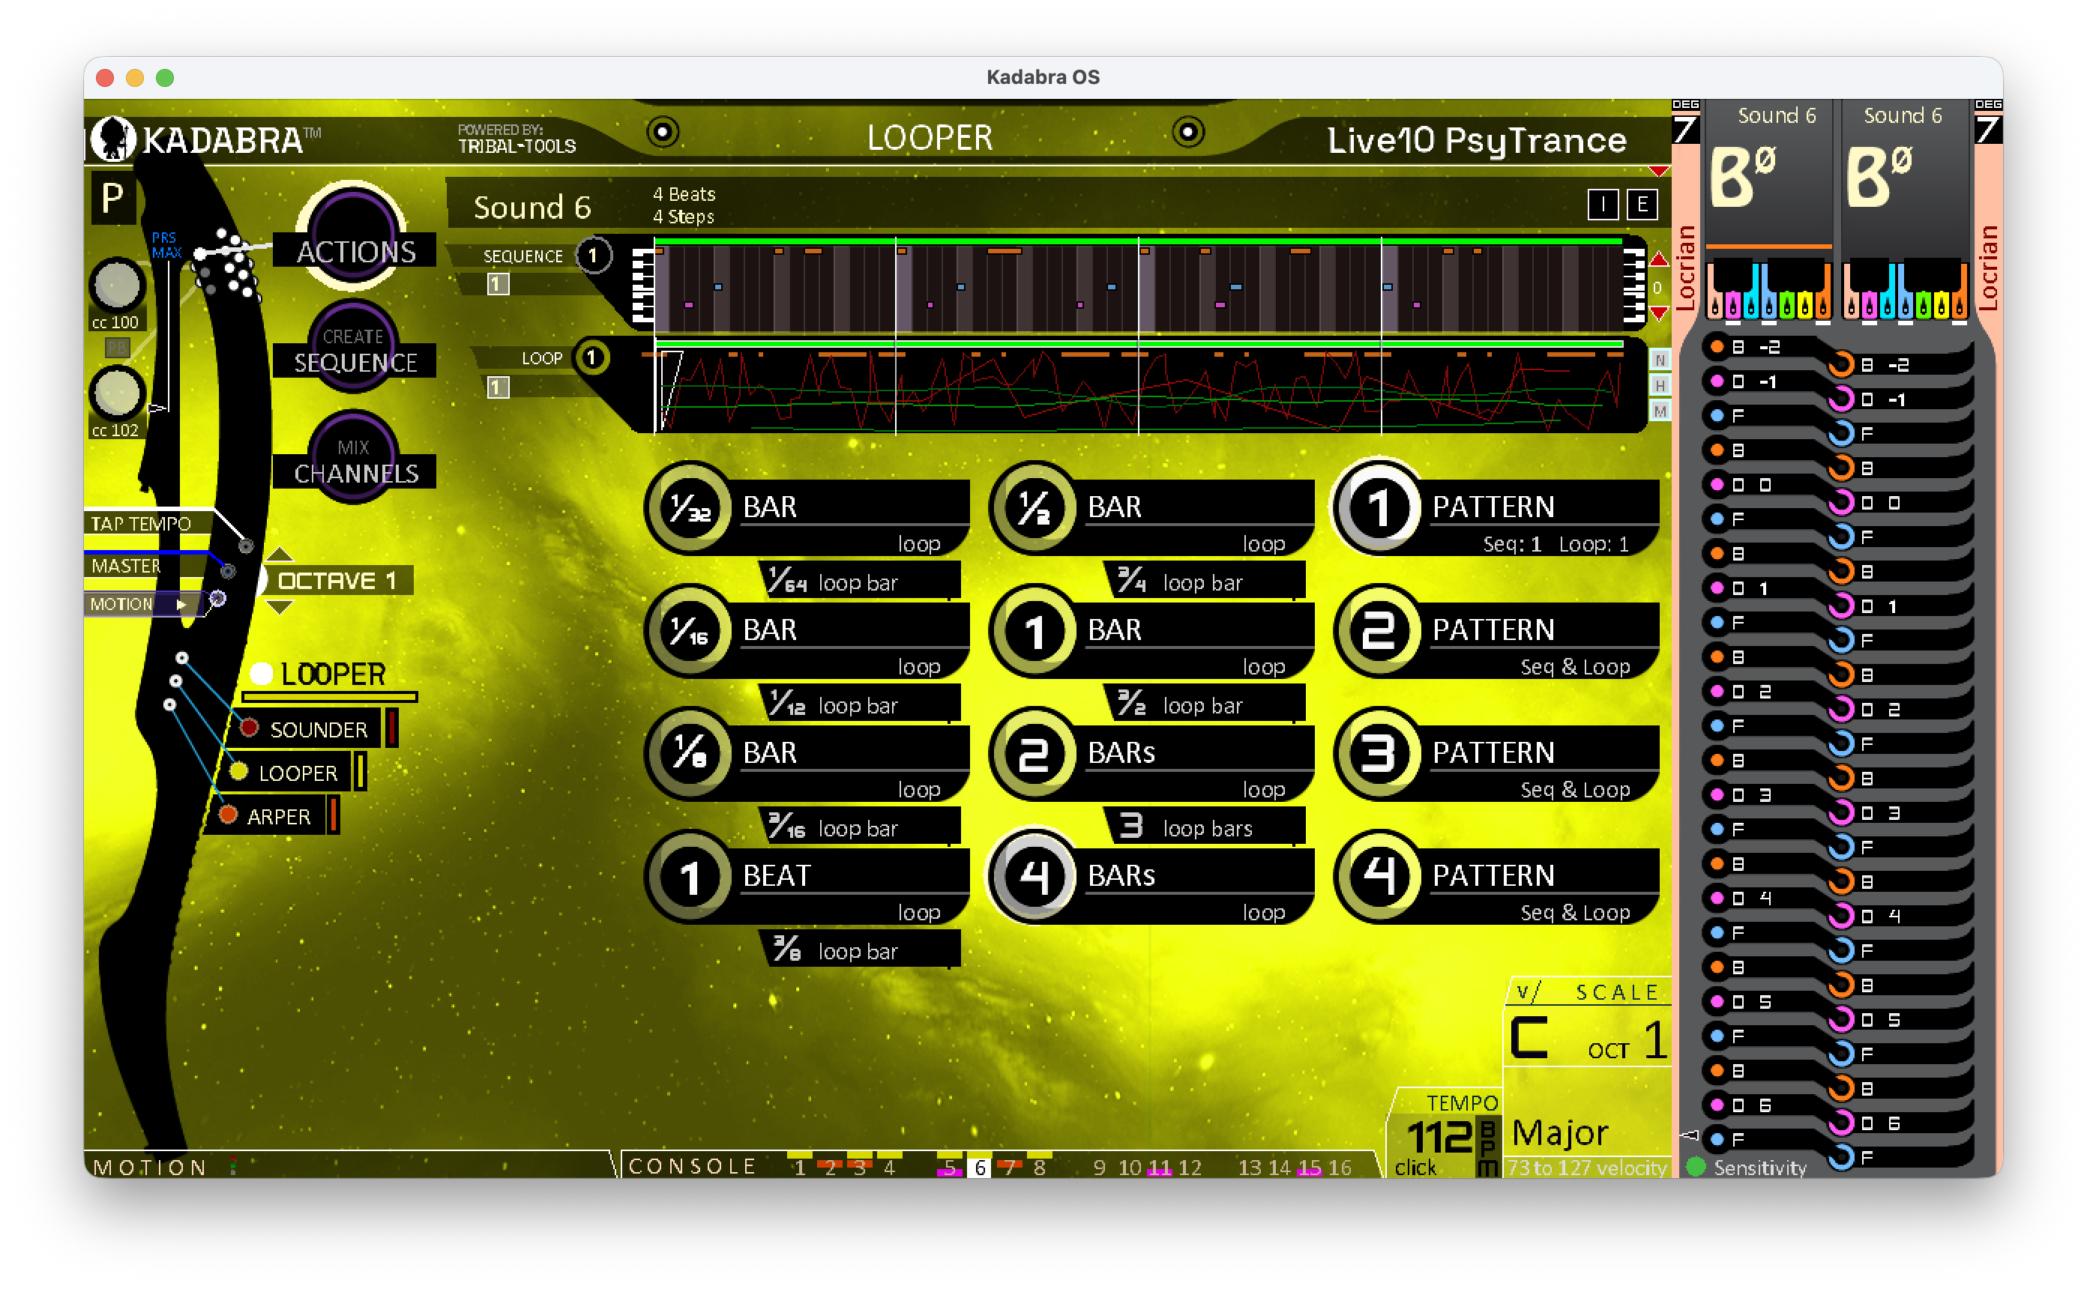Select PATTERN 2 circle icon
Screen dimensions: 2087x1289
pyautogui.click(x=1379, y=632)
